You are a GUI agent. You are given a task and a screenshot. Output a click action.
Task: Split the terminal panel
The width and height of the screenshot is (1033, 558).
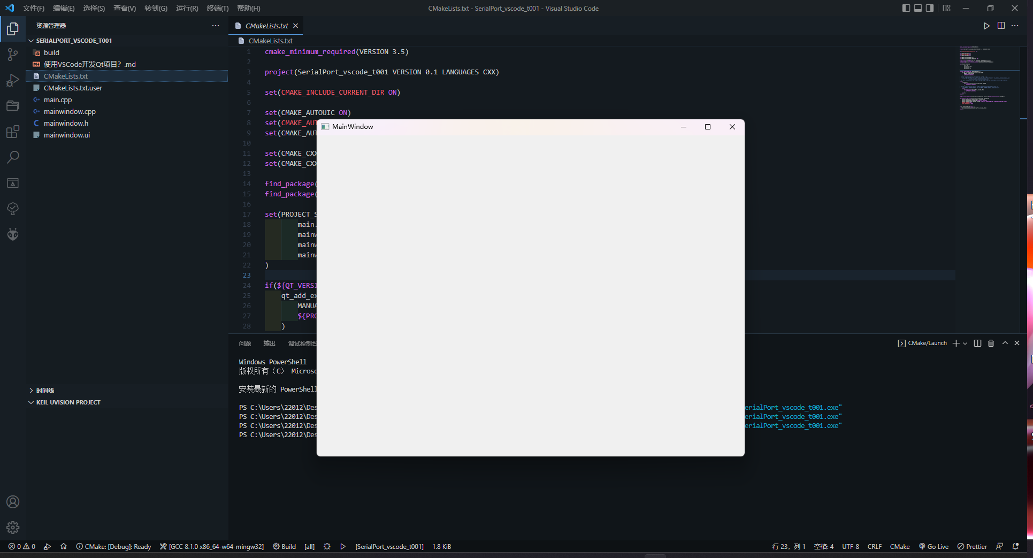click(x=977, y=343)
